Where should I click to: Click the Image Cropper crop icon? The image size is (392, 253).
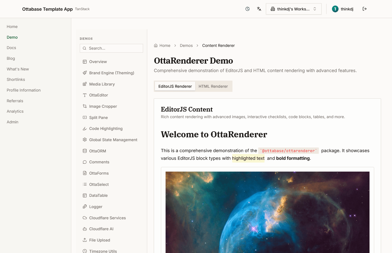pyautogui.click(x=85, y=106)
